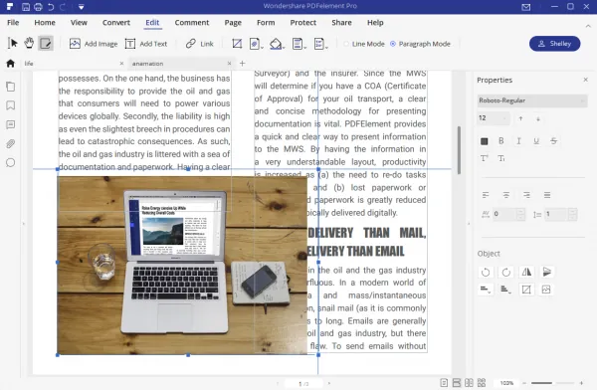Close the Properties panel
This screenshot has width=597, height=390.
coord(586,80)
